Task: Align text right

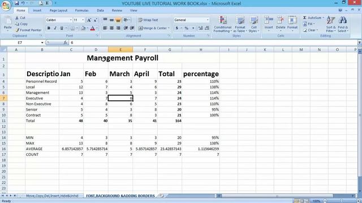Action: [118, 28]
